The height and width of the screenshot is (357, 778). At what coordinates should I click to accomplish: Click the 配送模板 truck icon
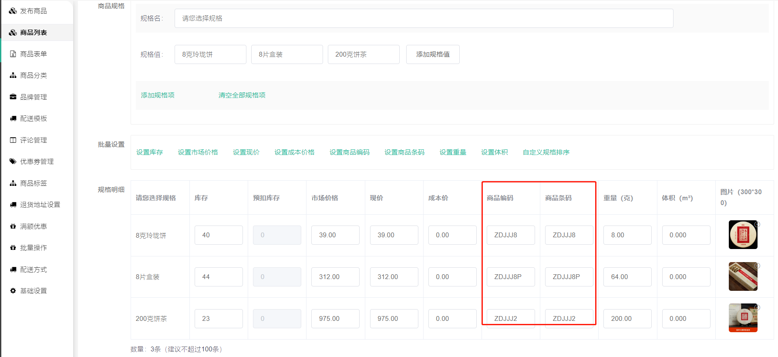click(13, 118)
